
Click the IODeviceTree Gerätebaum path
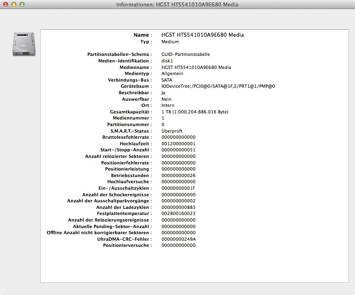point(218,86)
